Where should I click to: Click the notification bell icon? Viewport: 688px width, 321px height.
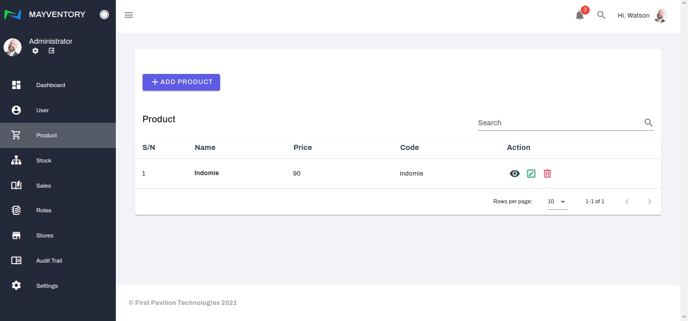tap(580, 16)
